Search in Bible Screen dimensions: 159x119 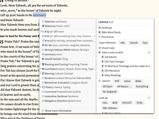138,81
